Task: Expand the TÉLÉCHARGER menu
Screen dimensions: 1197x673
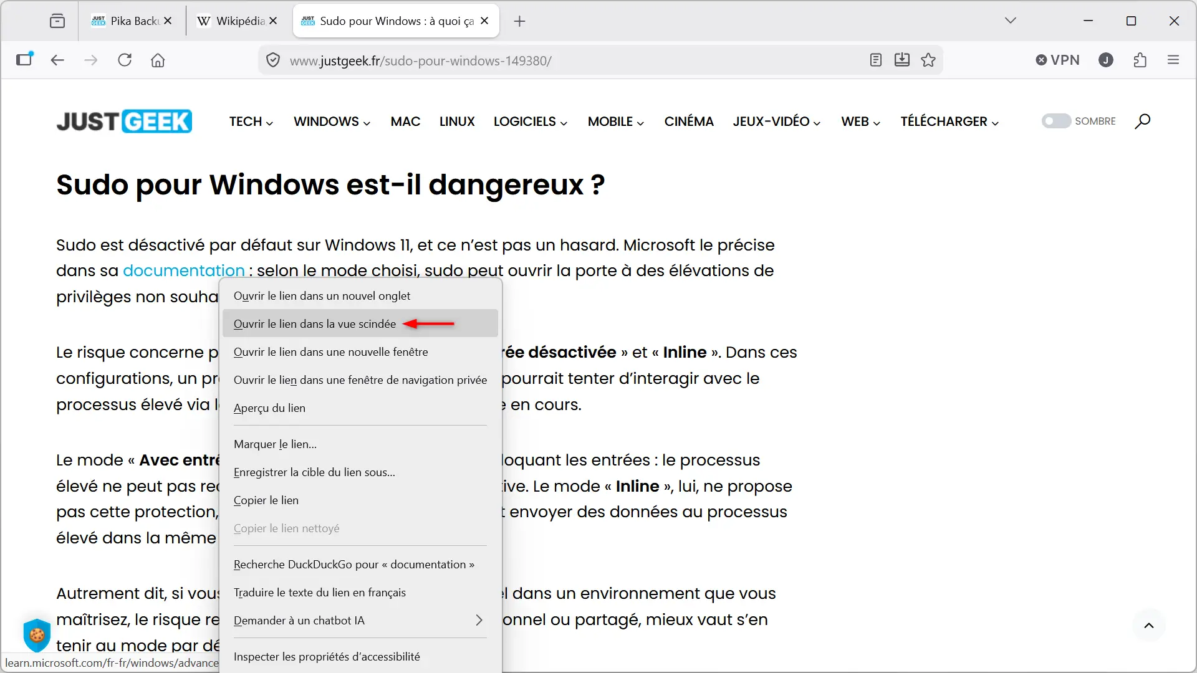Action: click(x=949, y=122)
